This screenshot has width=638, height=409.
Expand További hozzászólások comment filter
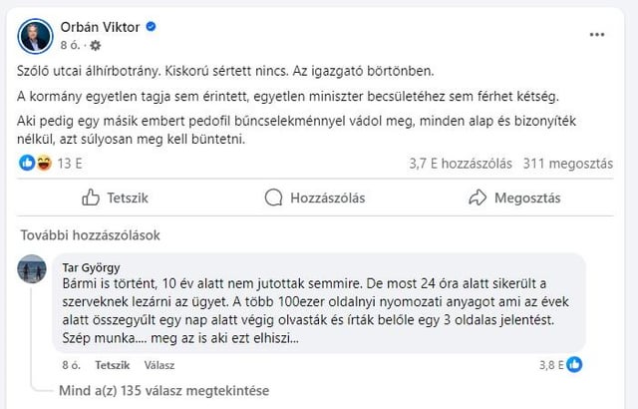(x=91, y=235)
